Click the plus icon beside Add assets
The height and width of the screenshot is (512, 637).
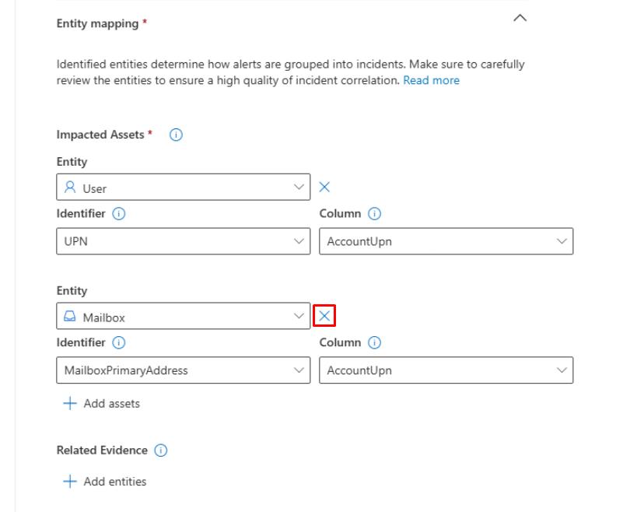[71, 404]
